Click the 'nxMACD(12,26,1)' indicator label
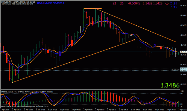 click(32, 92)
